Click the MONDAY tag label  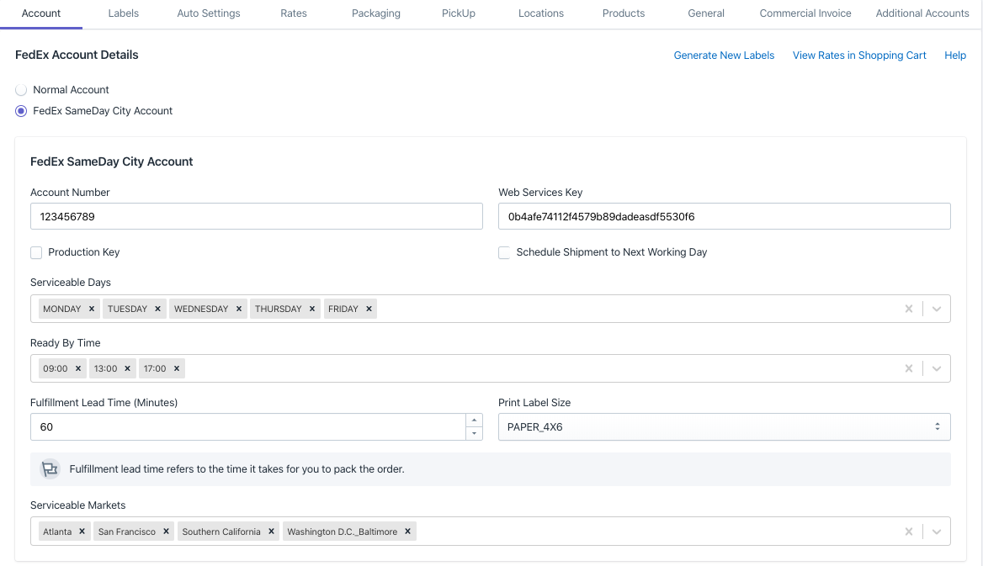coord(62,309)
